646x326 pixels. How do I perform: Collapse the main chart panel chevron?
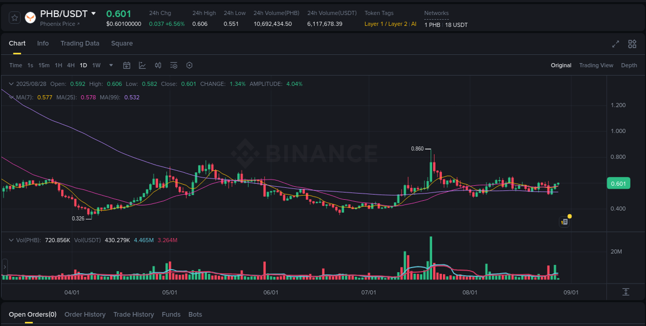point(11,83)
